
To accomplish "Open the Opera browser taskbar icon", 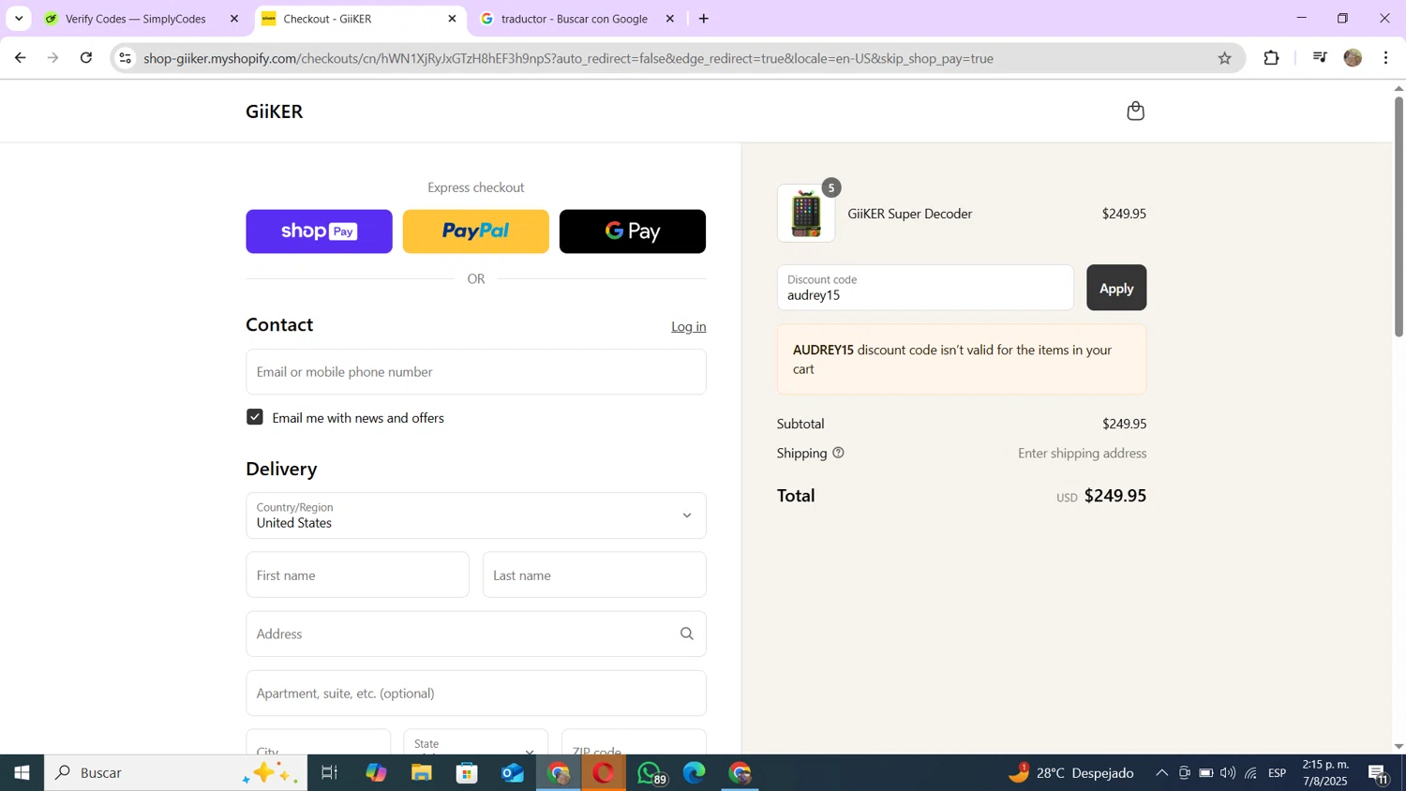I will point(604,773).
